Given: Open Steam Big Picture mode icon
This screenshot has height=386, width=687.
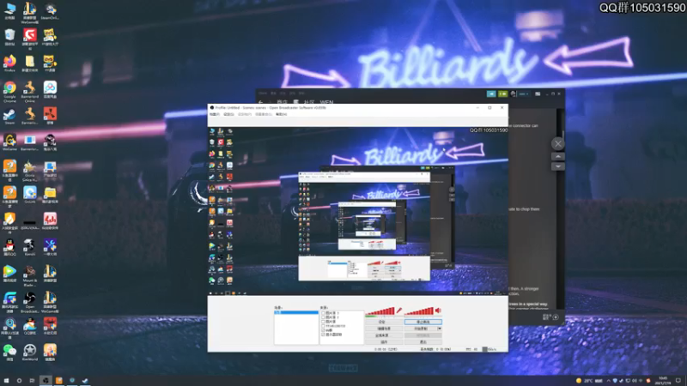Looking at the screenshot, I should [538, 93].
